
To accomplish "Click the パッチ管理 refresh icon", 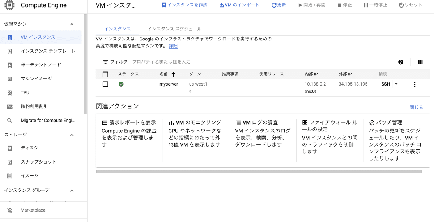I will point(372,123).
